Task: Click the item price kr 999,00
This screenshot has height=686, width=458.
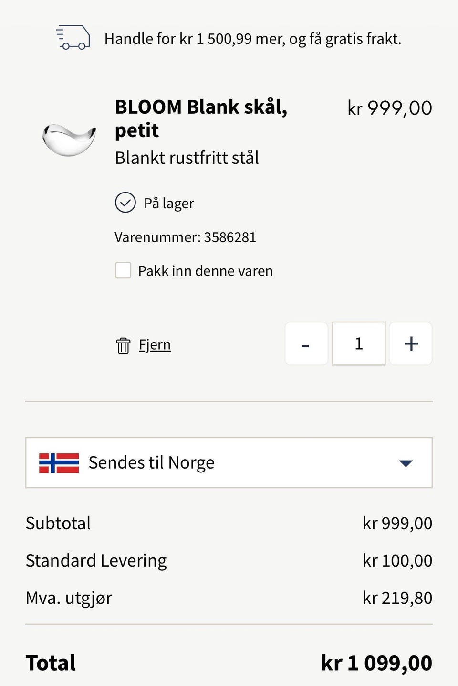Action: (x=390, y=108)
